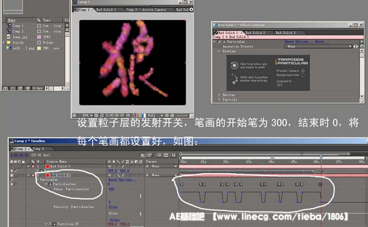Toggle the motion blur M button in Timeline

click(173, 155)
